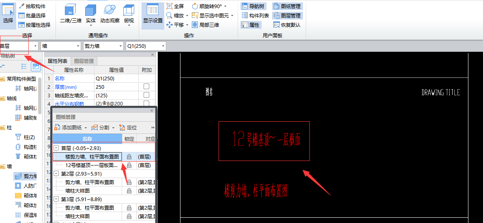The image size is (483, 223).
Task: Toggle 图纸管理 panel visibility
Action: (x=287, y=6)
